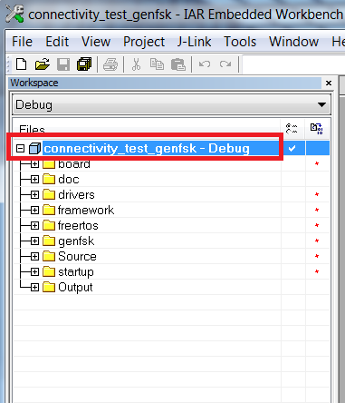The image size is (345, 403).
Task: Click the Save icon in the toolbar
Action: (x=63, y=64)
